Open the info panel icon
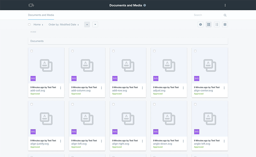The height and width of the screenshot is (157, 256). pyautogui.click(x=200, y=25)
